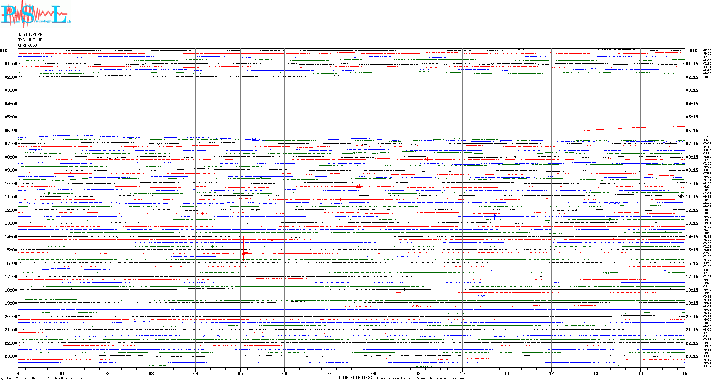
Task: Click the AXS HHE HP station text
Action: 34,40
